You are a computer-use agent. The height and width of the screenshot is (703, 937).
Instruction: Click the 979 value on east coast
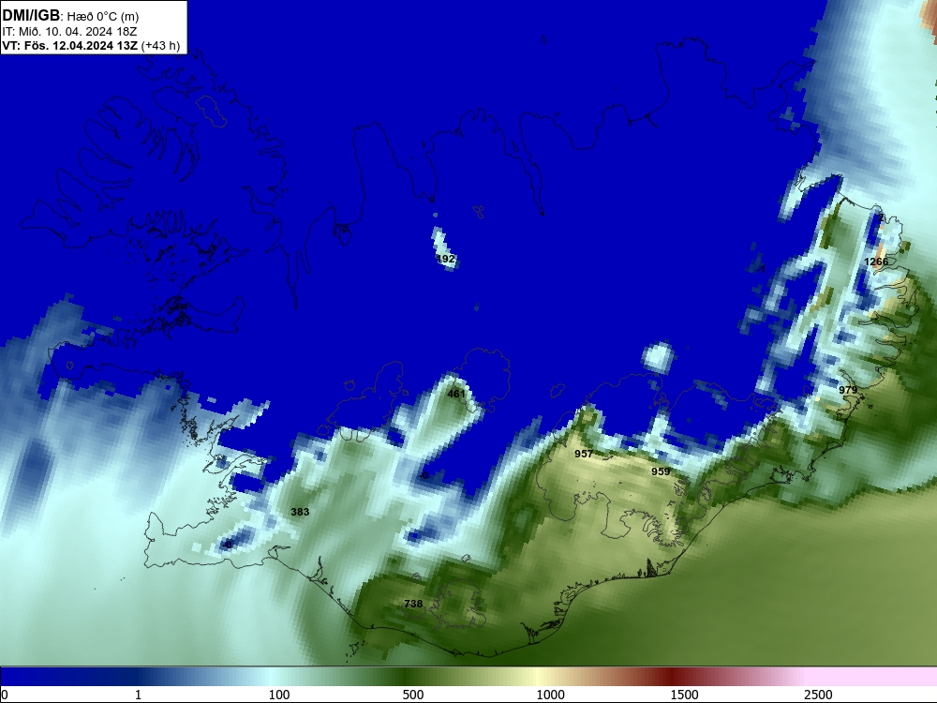coord(848,390)
